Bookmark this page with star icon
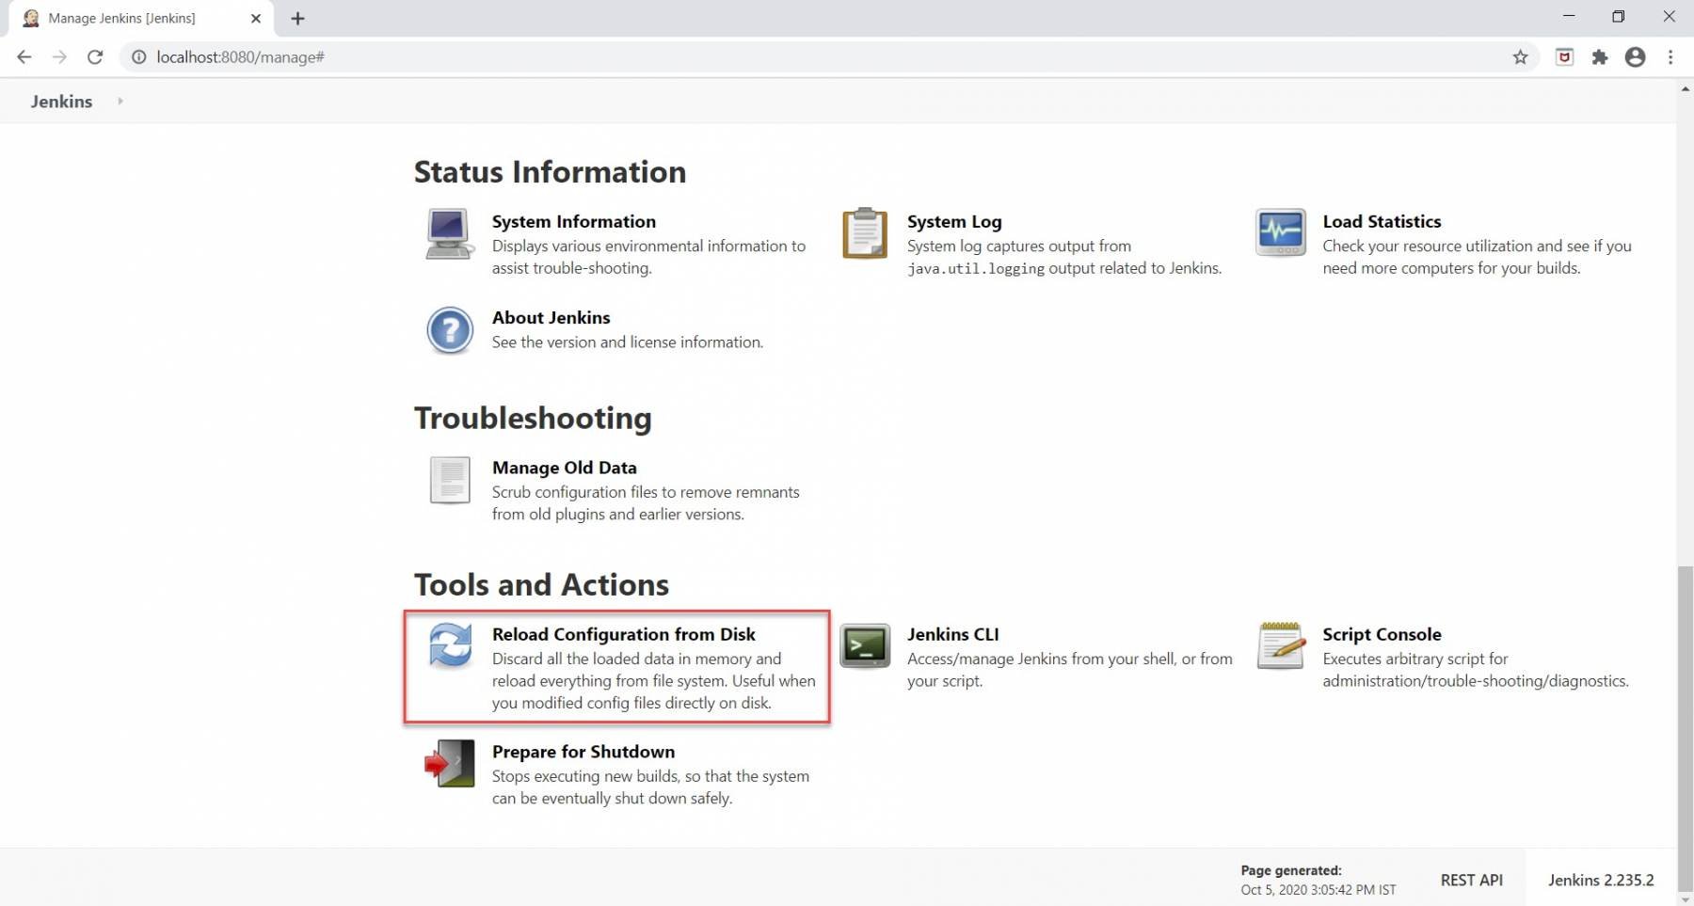 coord(1520,57)
